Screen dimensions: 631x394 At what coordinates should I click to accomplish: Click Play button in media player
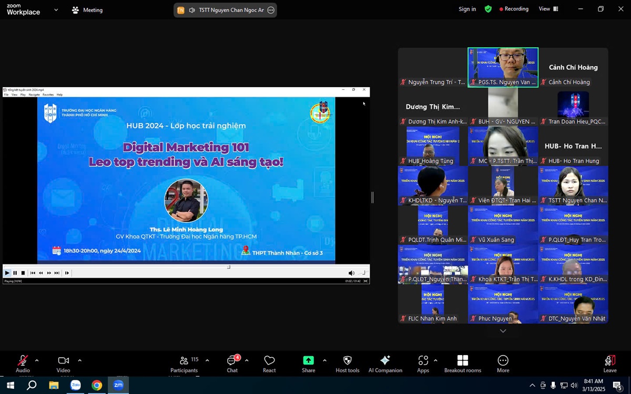pyautogui.click(x=7, y=273)
